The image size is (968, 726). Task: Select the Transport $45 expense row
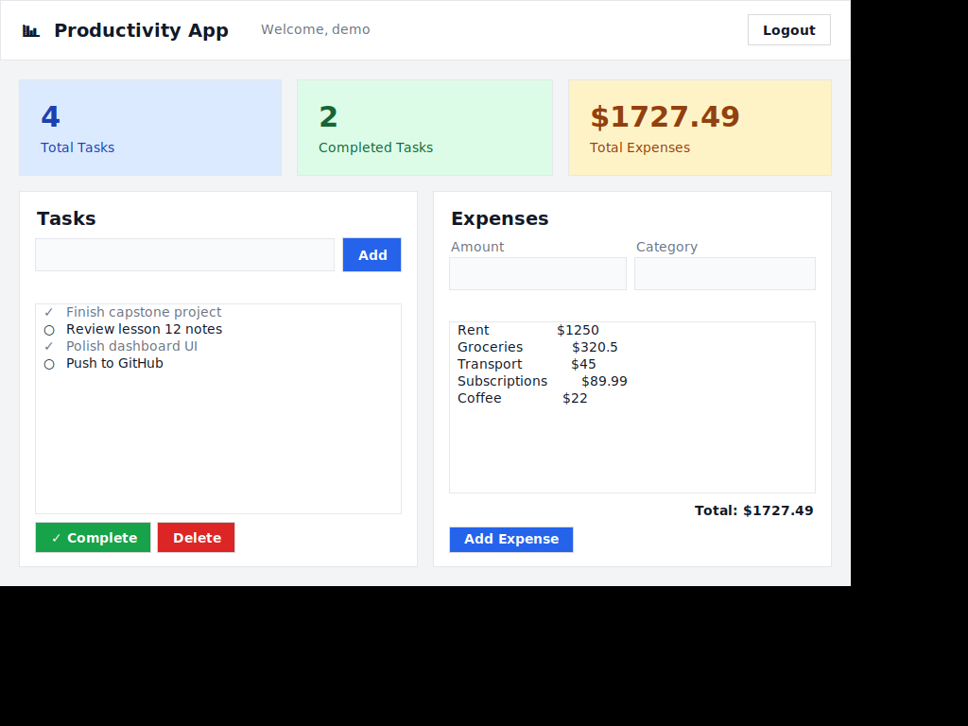[632, 364]
